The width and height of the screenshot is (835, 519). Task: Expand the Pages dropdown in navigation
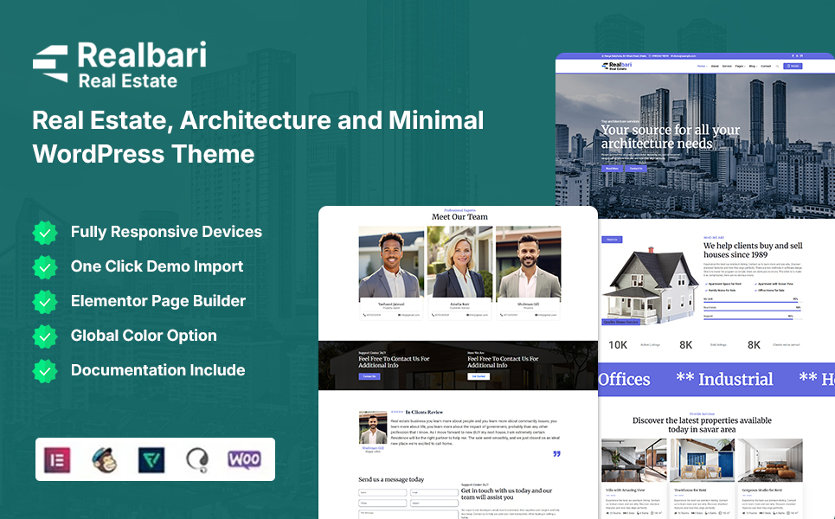tap(740, 66)
